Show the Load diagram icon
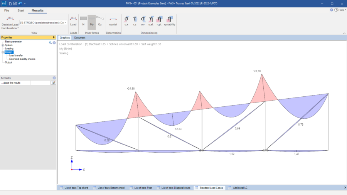Image resolution: width=347 pixels, height=195 pixels. click(x=73, y=21)
